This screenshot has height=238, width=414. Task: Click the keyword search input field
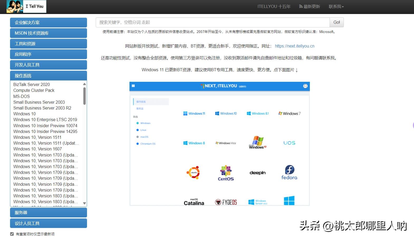coord(213,22)
